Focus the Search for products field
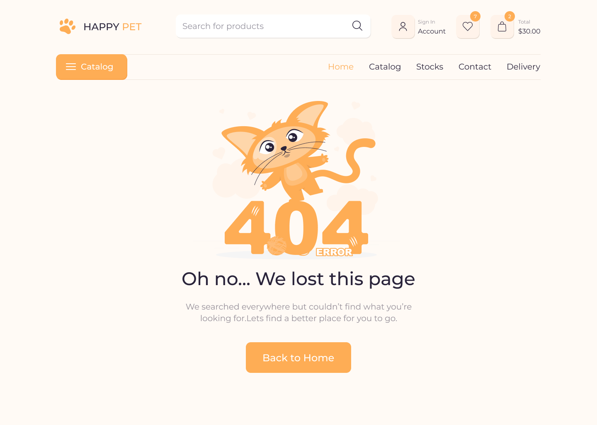The height and width of the screenshot is (425, 597). coord(273,26)
